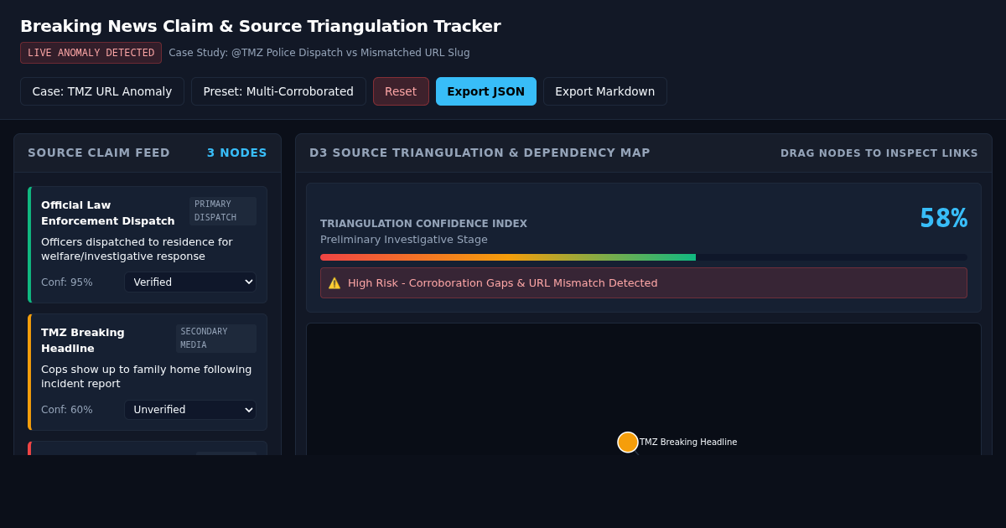This screenshot has width=1006, height=528.
Task: Export data with Export JSON
Action: click(x=486, y=91)
